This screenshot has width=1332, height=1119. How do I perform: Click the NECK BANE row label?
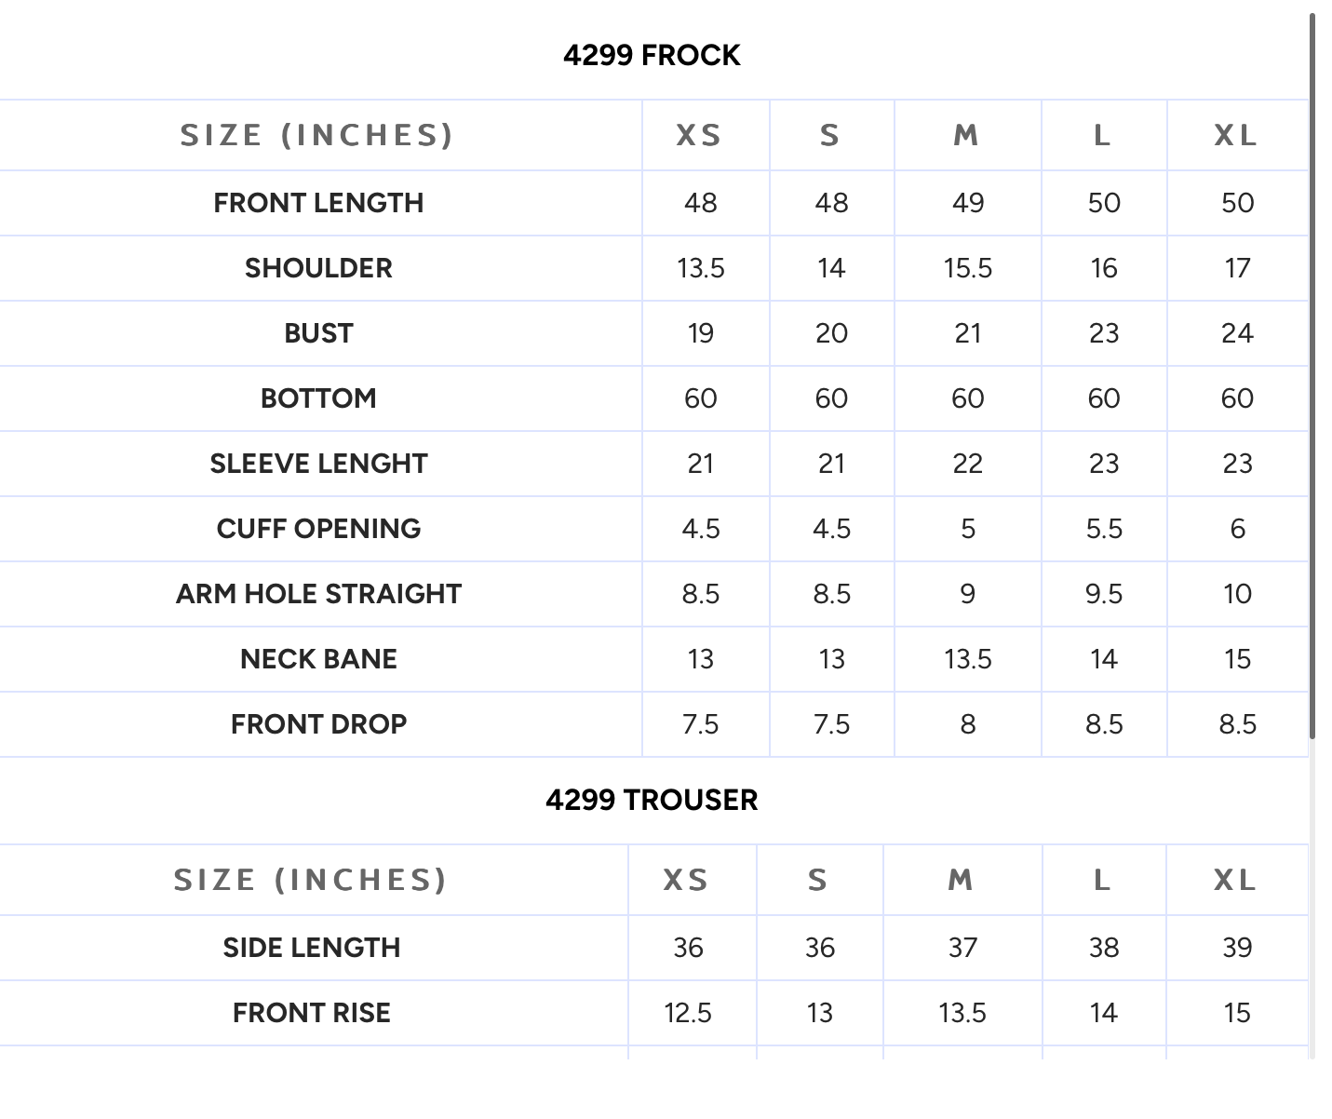click(x=318, y=659)
